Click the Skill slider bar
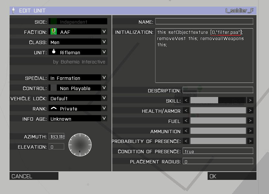 coord(218,100)
